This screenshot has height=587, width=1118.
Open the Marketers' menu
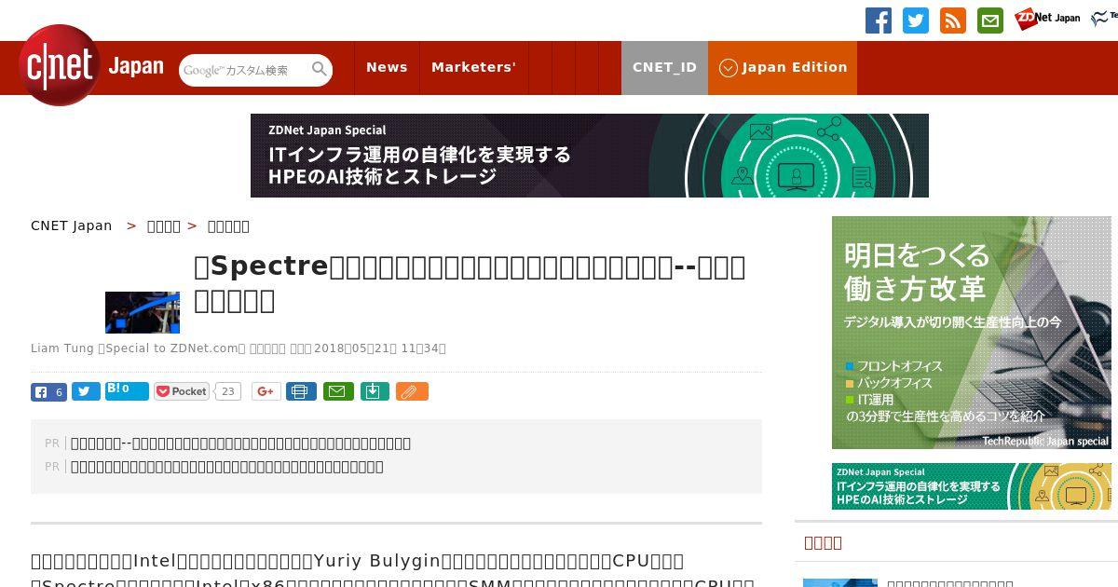(473, 67)
